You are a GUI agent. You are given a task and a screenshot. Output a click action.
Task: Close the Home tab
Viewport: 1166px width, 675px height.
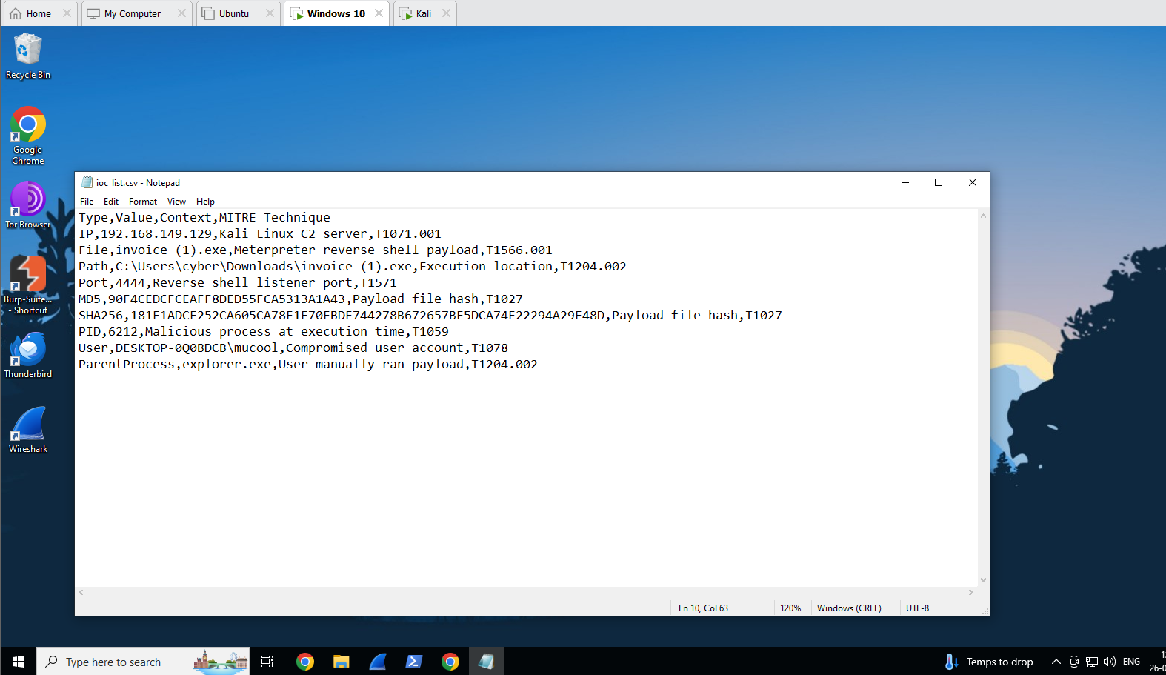pos(67,13)
